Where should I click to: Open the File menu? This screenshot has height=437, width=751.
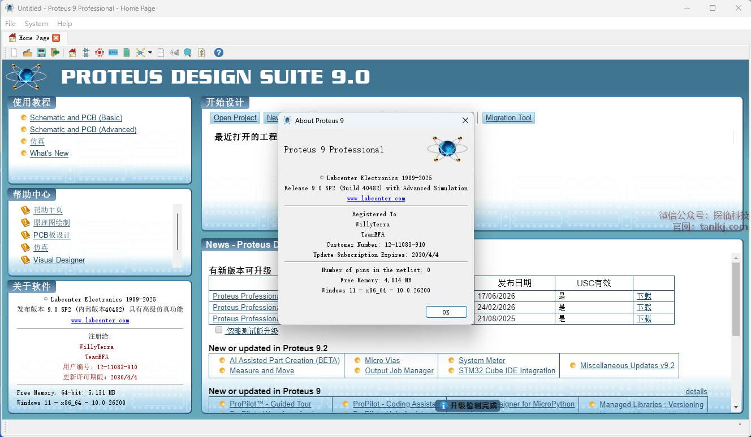pos(10,24)
